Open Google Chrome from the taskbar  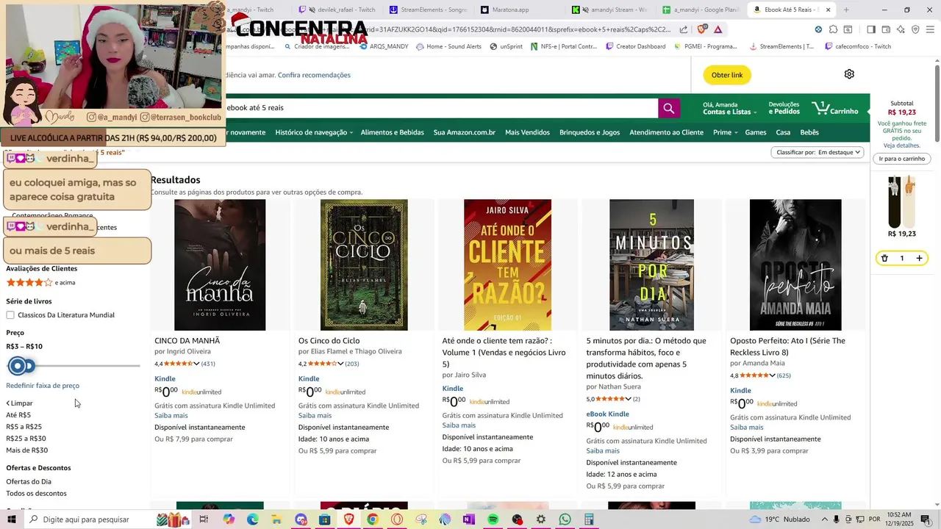coord(373,519)
